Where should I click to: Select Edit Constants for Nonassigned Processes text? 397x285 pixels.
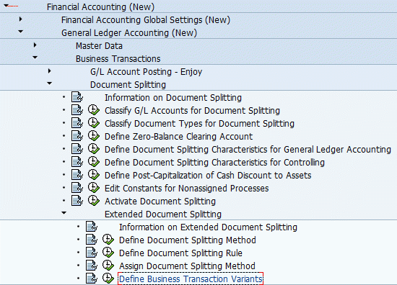click(187, 189)
